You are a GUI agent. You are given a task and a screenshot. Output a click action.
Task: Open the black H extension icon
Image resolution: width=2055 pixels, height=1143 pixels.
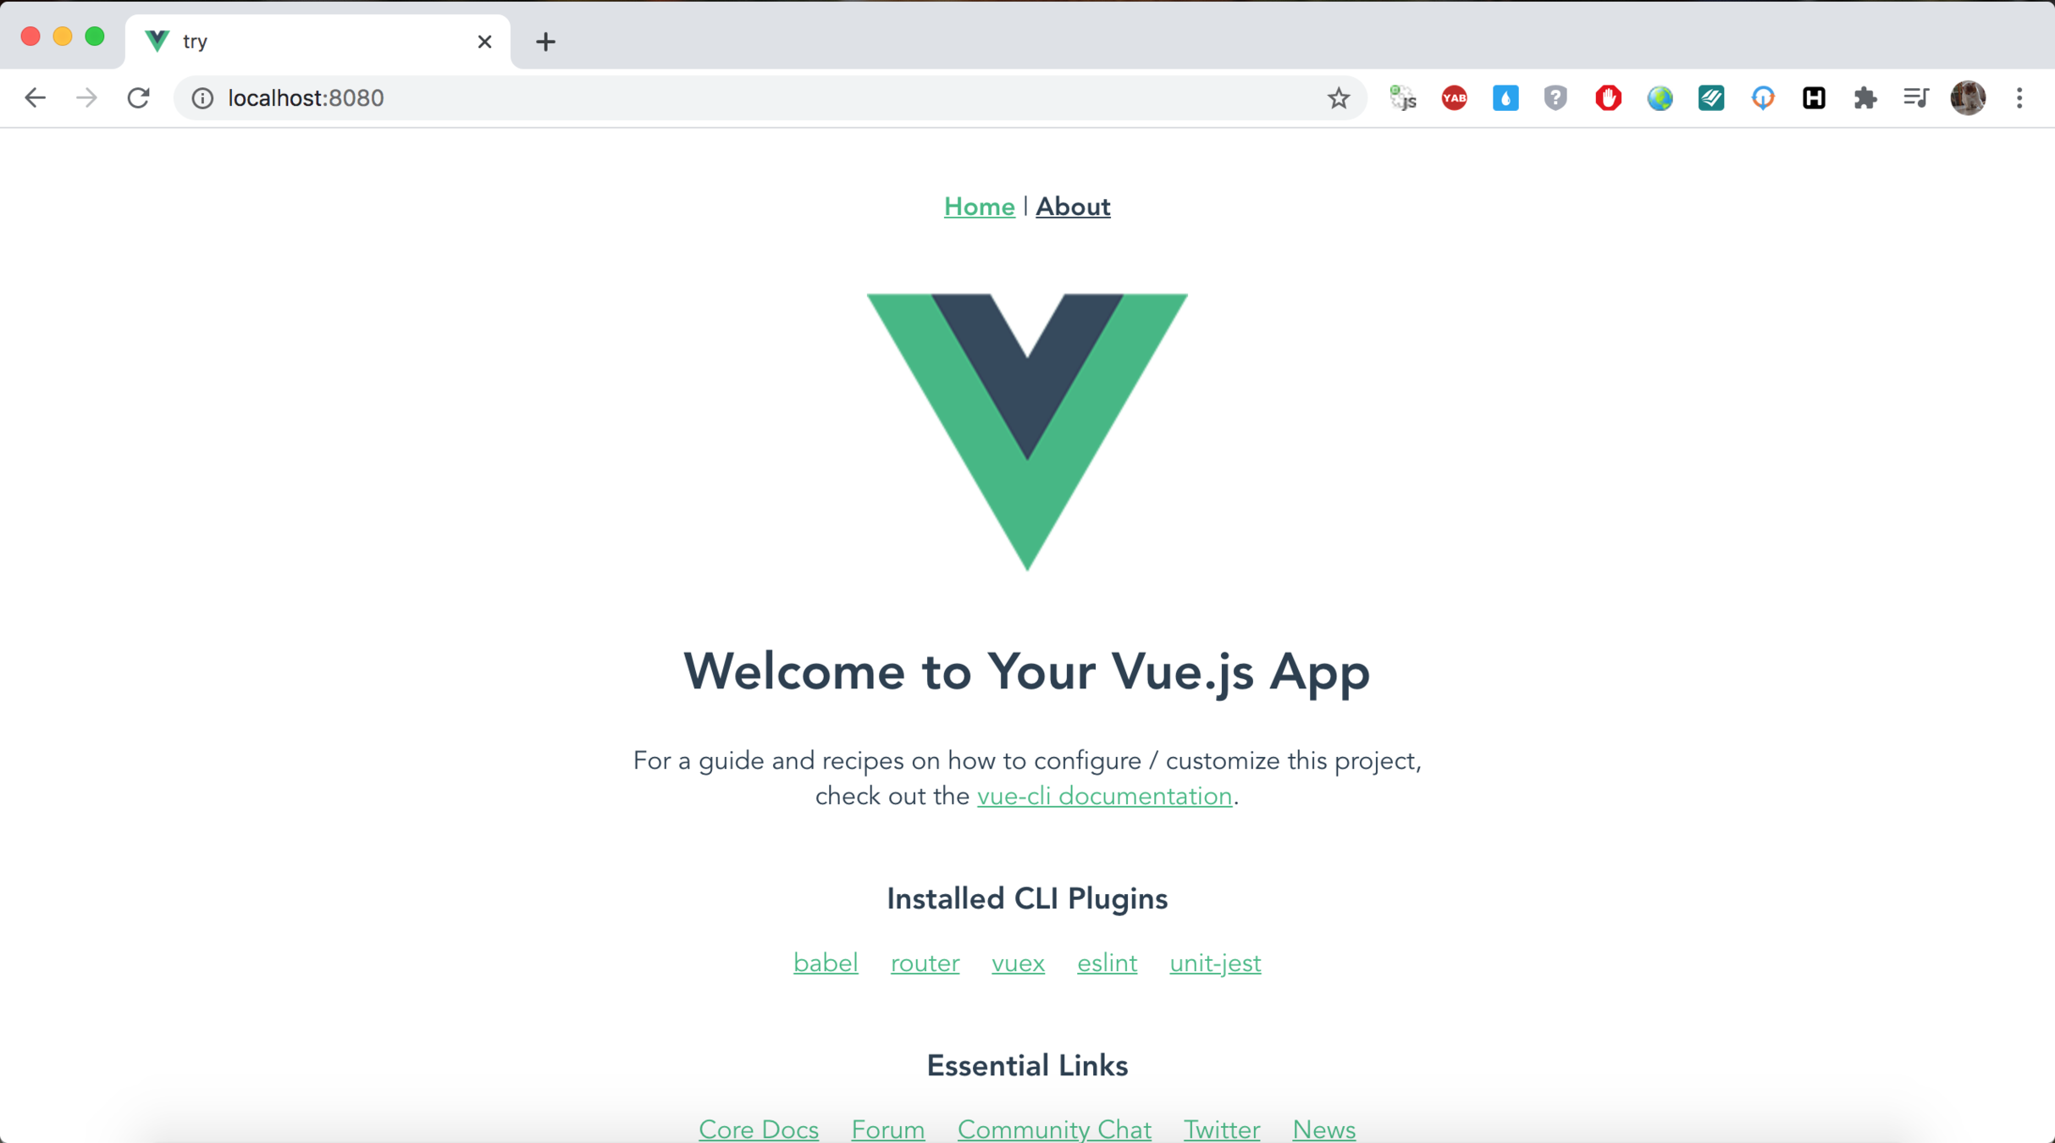1814,98
